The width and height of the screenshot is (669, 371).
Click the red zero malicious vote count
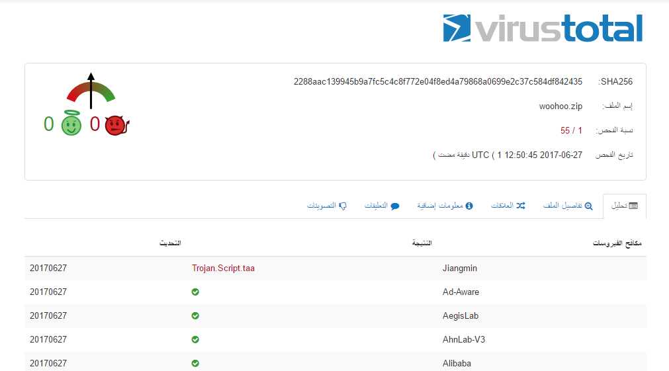[x=95, y=124]
